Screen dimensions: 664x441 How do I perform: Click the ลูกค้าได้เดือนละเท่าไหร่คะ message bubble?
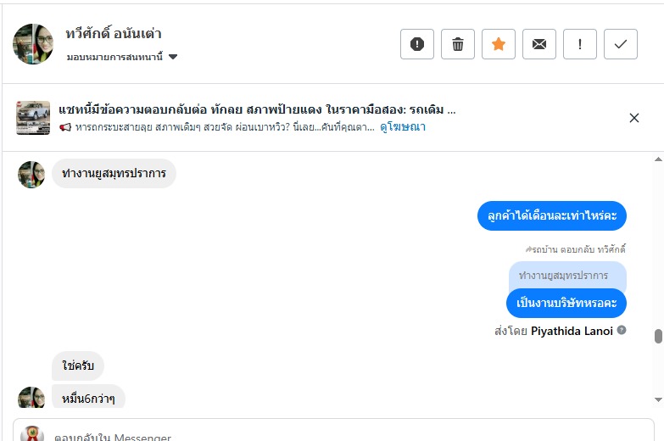(551, 215)
